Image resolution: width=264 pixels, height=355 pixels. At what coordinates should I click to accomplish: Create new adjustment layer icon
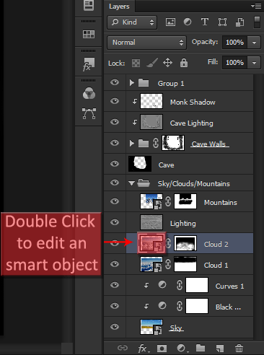(182, 348)
